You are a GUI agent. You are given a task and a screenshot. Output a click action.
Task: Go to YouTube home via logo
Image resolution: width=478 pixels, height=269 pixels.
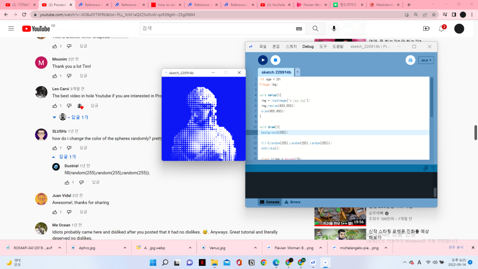[36, 28]
